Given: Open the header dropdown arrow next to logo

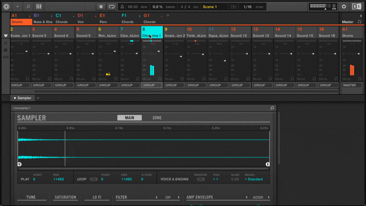Looking at the screenshot, I should (17, 6).
